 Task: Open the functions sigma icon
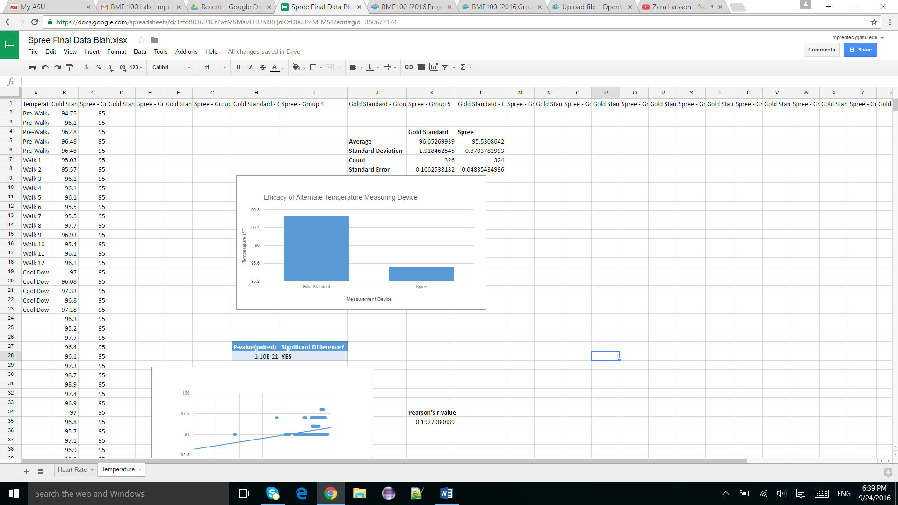click(463, 67)
